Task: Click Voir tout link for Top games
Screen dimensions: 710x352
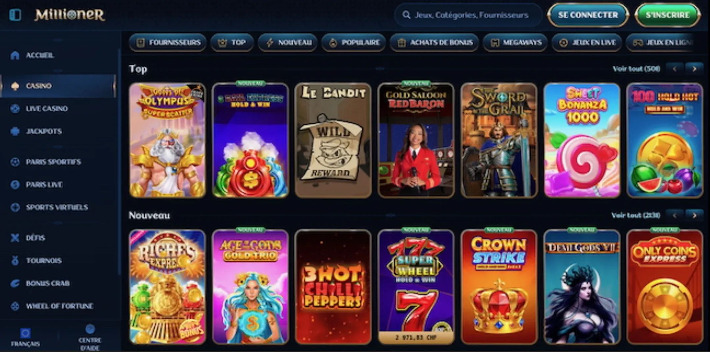Action: [x=636, y=69]
